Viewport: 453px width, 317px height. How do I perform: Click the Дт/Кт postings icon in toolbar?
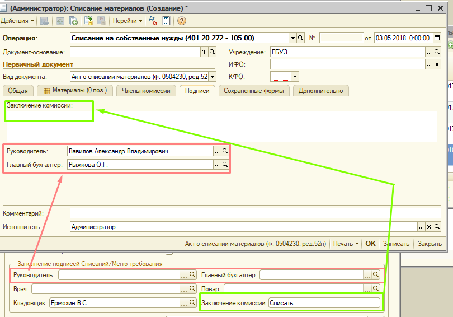pyautogui.click(x=153, y=21)
